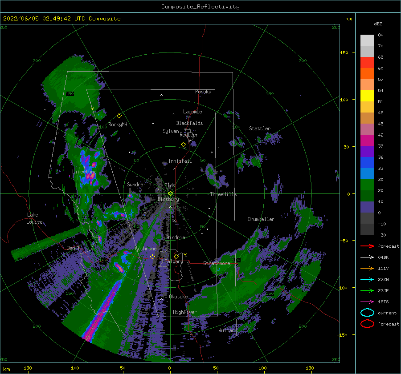Click the RedDeer city label
This screenshot has height=374, width=401.
[x=189, y=135]
